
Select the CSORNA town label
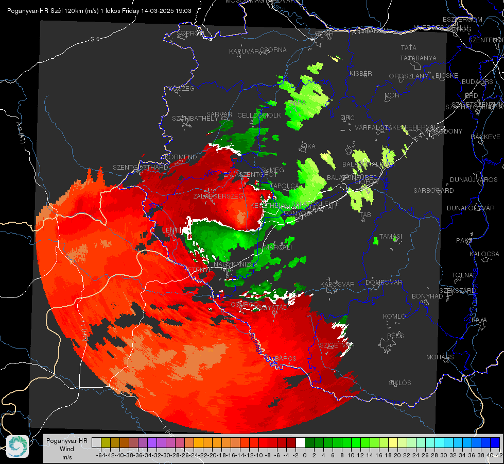pyautogui.click(x=273, y=50)
